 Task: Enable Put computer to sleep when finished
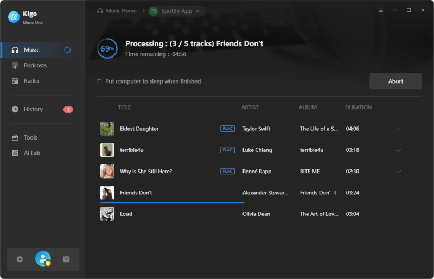pos(99,82)
